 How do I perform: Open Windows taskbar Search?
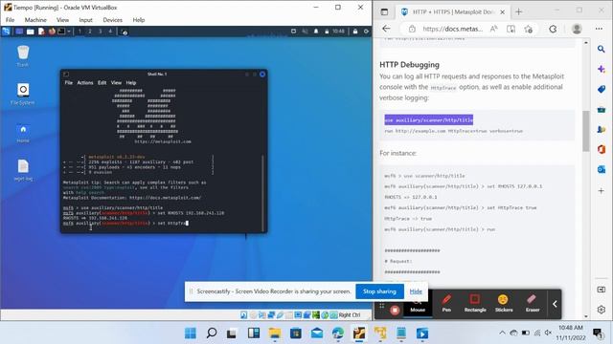212,333
